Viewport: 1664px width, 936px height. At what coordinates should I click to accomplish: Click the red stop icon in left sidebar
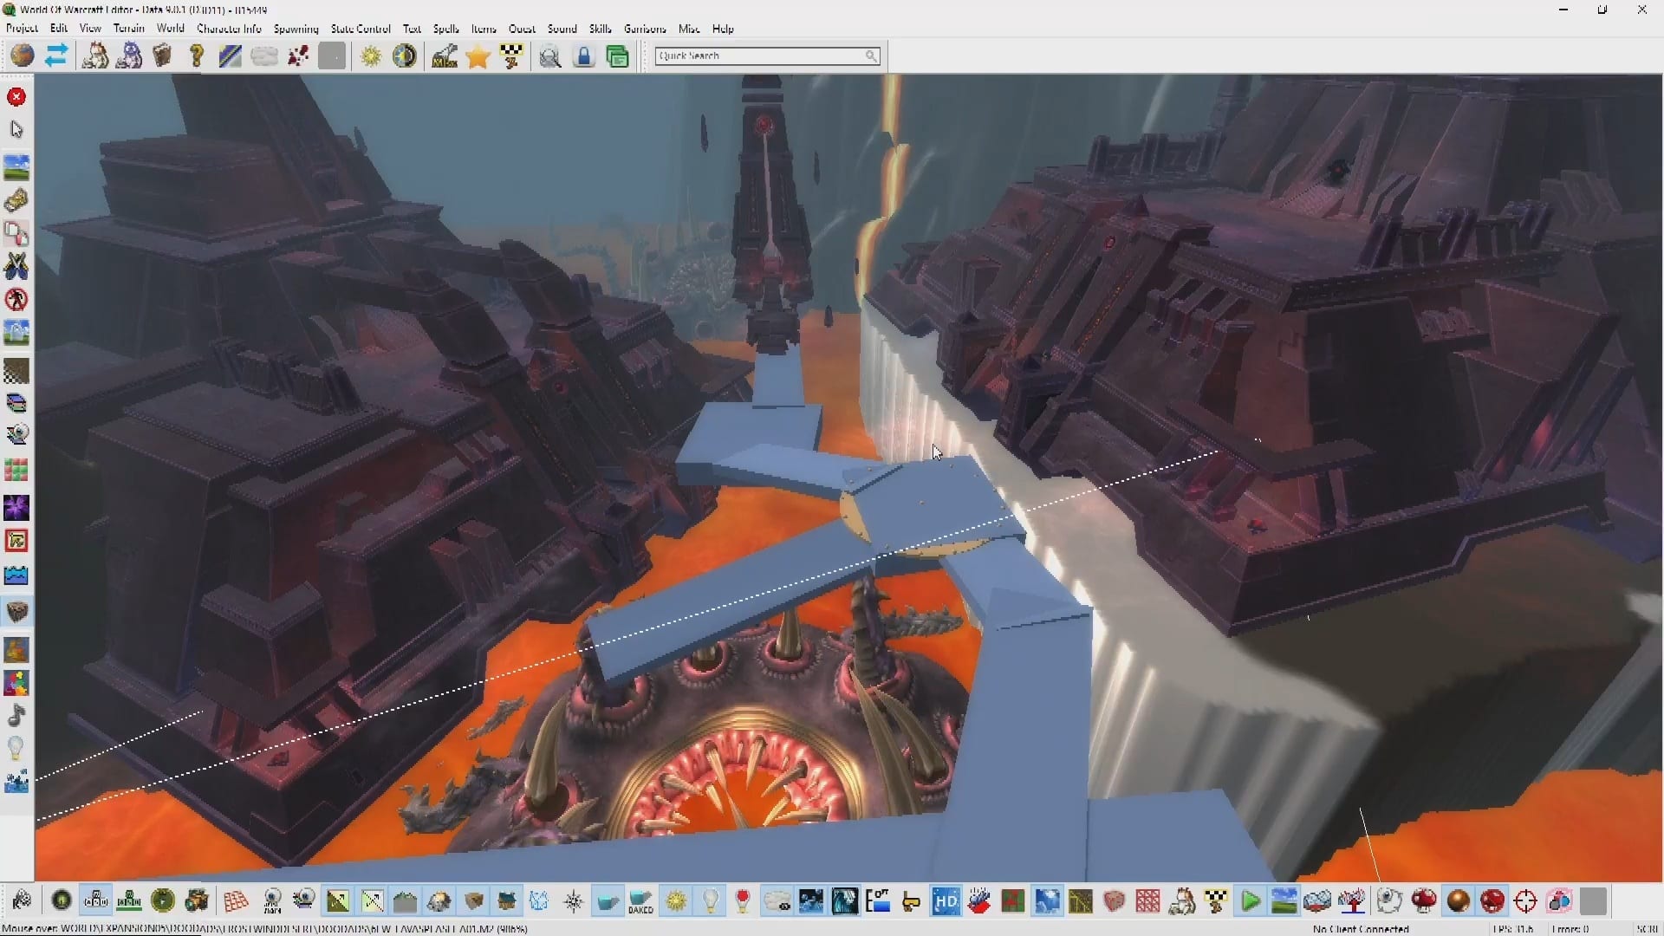(x=16, y=97)
